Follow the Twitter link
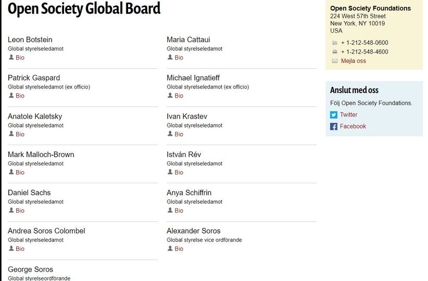428x281 pixels. tap(349, 115)
